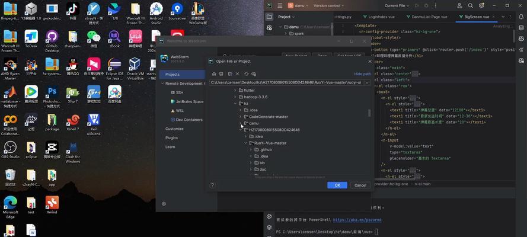Expand the doc folder arrow
Image resolution: width=527 pixels, height=237 pixels.
click(x=251, y=169)
